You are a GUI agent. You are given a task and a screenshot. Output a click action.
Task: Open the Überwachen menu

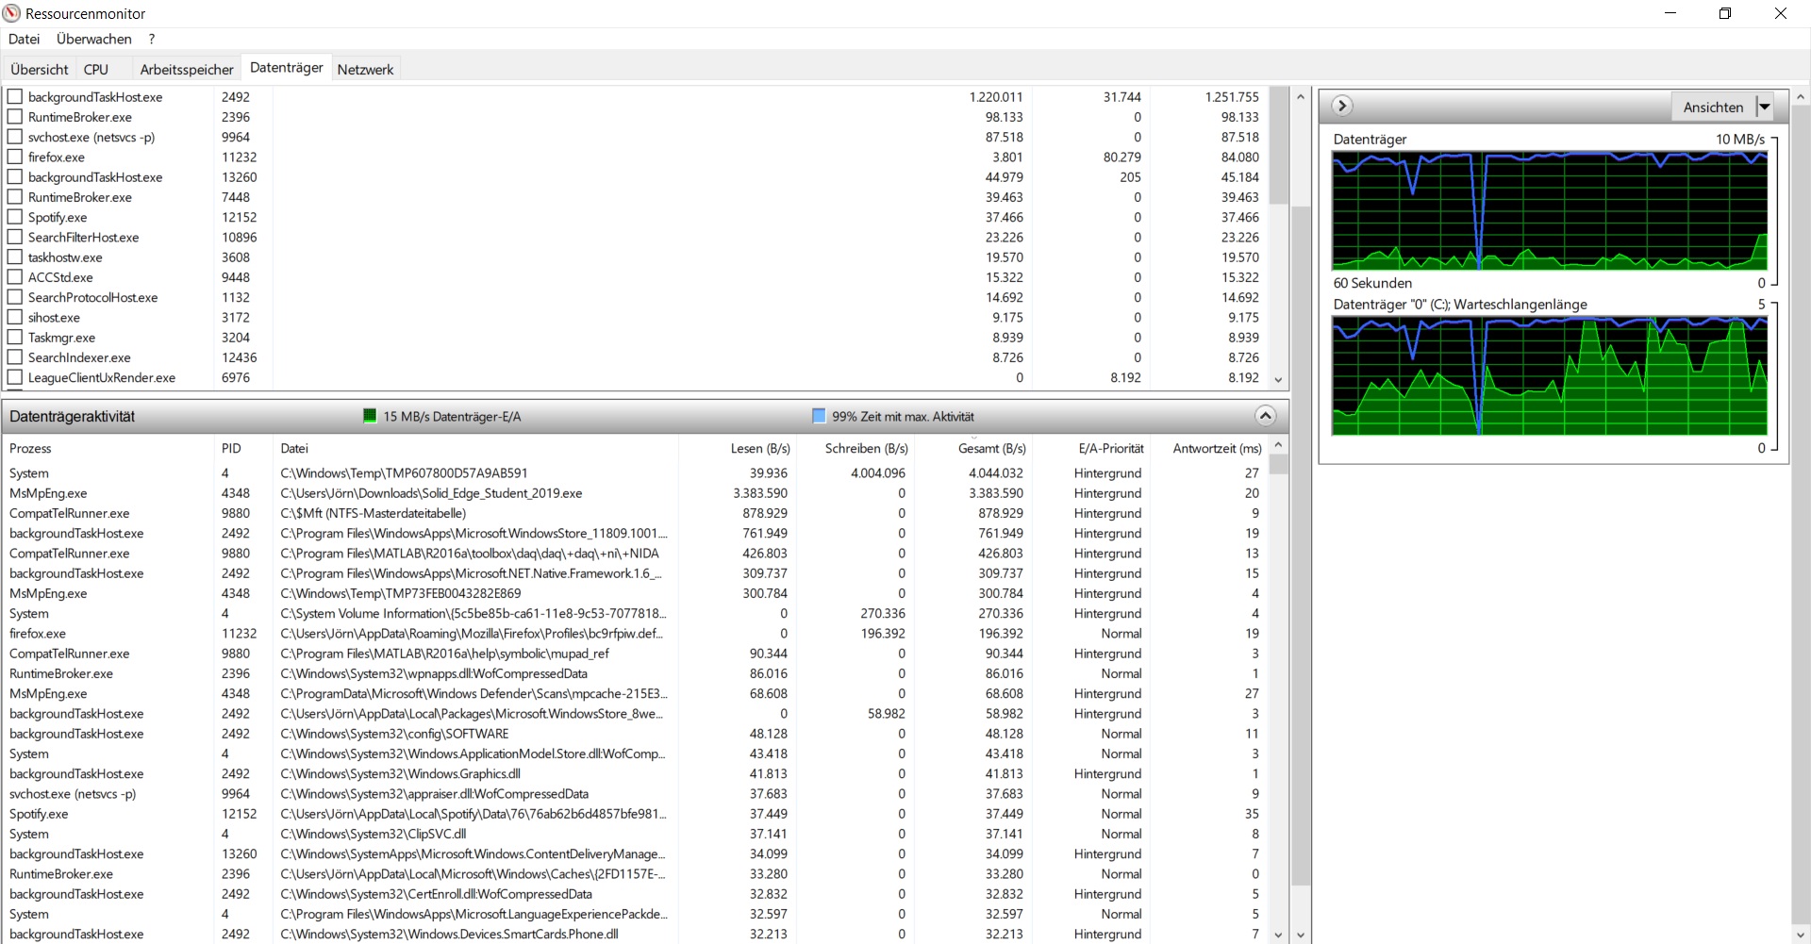click(94, 39)
